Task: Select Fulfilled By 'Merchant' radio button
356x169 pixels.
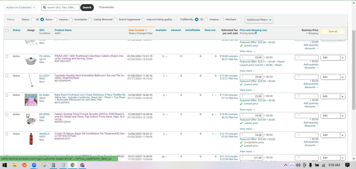Action: coord(222,20)
